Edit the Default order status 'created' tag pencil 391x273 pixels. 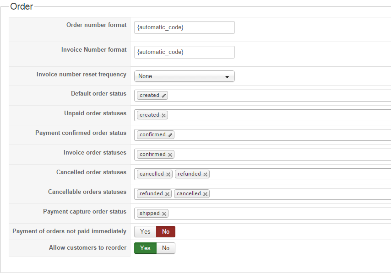(164, 96)
